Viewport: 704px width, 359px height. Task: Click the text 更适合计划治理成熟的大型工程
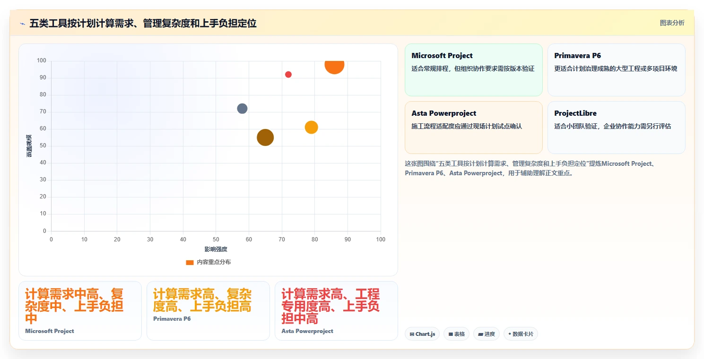coord(616,68)
